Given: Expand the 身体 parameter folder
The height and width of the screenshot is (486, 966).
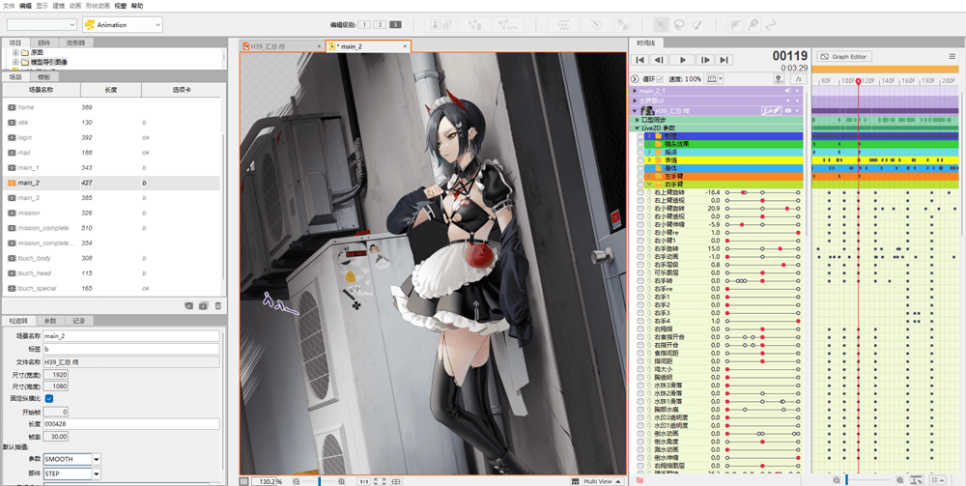Looking at the screenshot, I should [649, 168].
